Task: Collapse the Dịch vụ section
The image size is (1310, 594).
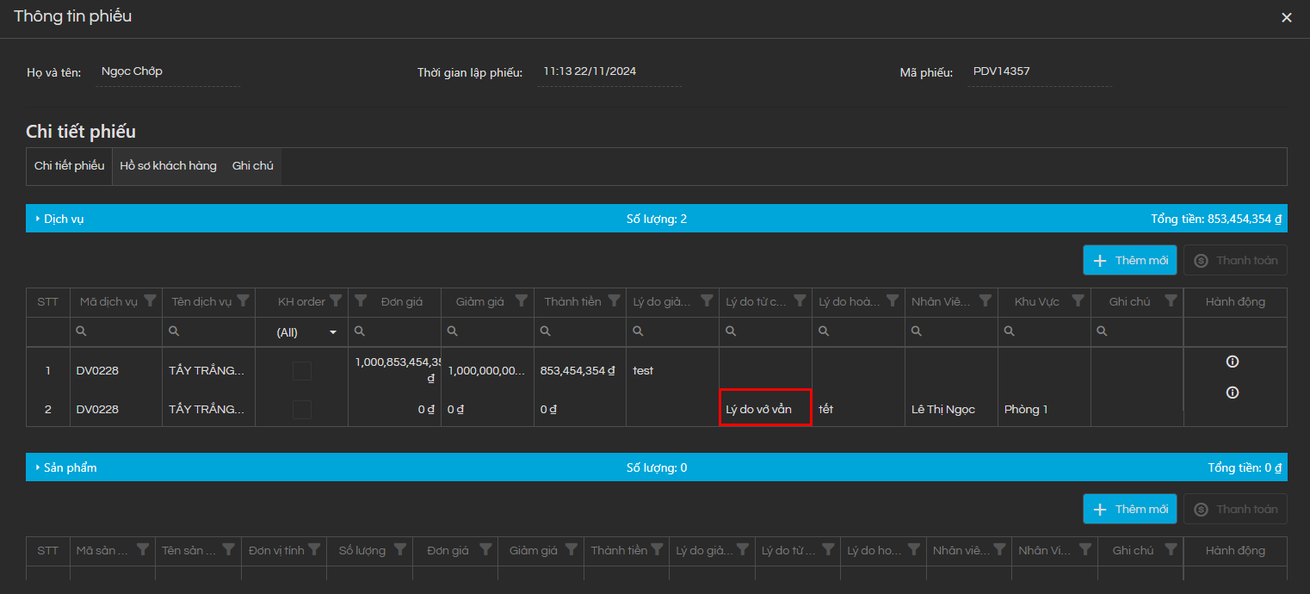Action: point(38,219)
